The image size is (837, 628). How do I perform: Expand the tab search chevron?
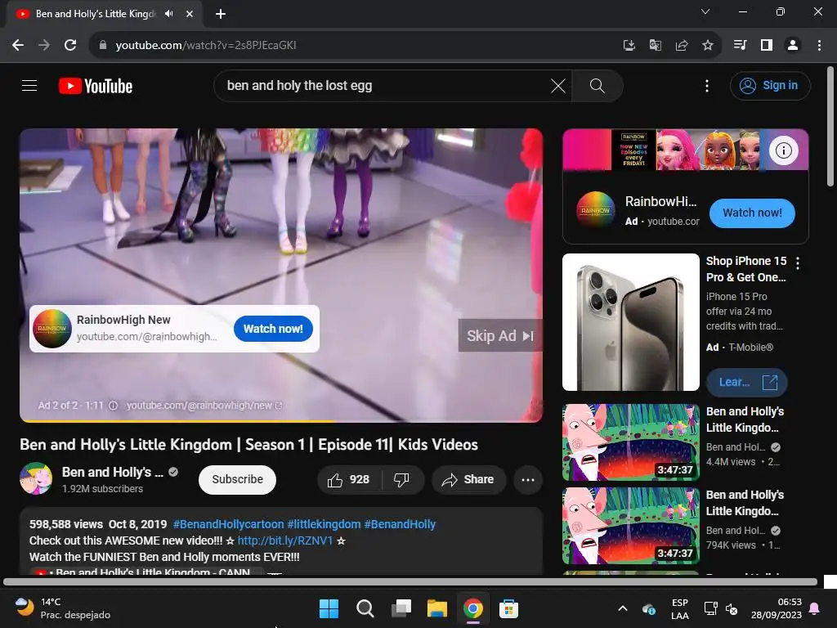click(x=705, y=11)
